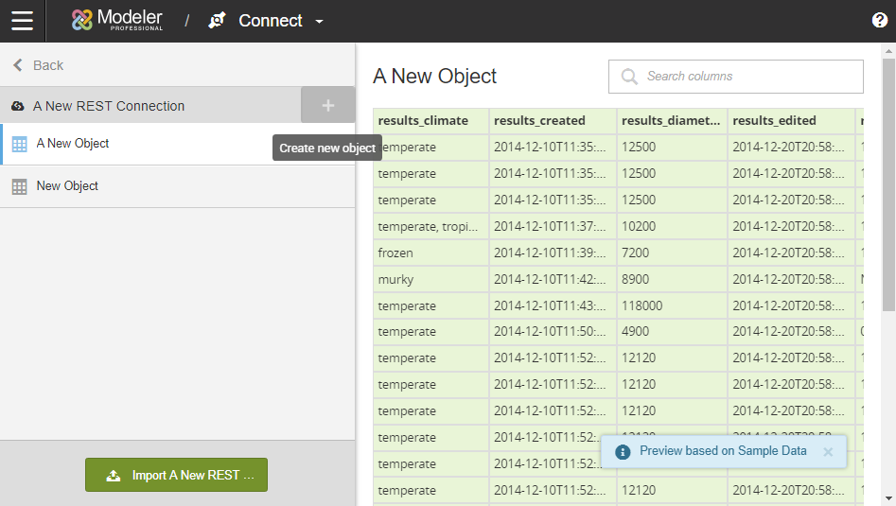896x506 pixels.
Task: Click the cloud icon beside A New REST Connection
Action: 18,107
